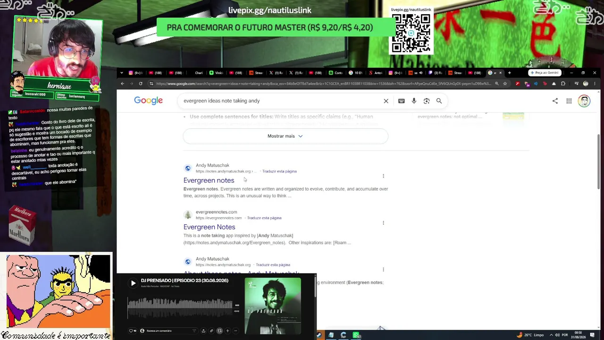Translate the notes.andymatuschak.org Evergreen notes result

coord(279,171)
